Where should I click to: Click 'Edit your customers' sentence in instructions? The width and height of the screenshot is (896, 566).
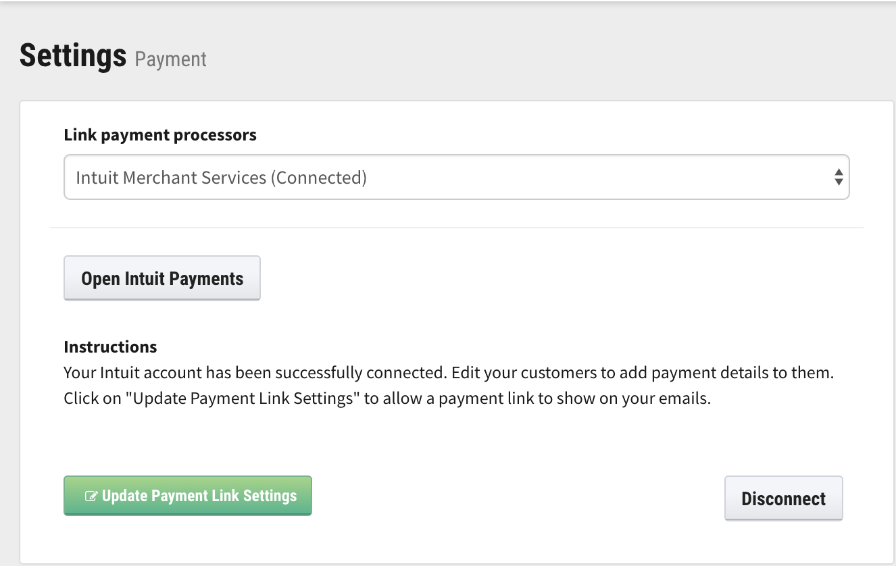pyautogui.click(x=643, y=373)
